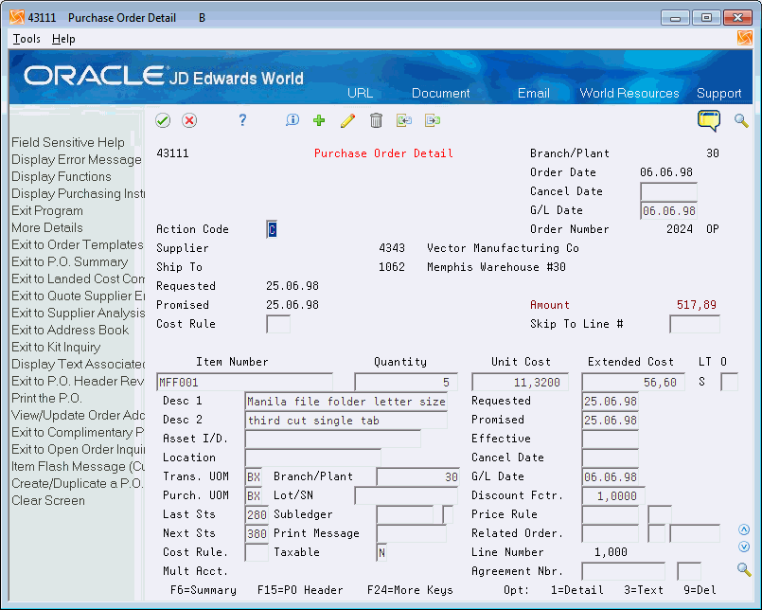Screen dimensions: 762x610
Task: Click the trash can delete icon
Action: point(376,120)
